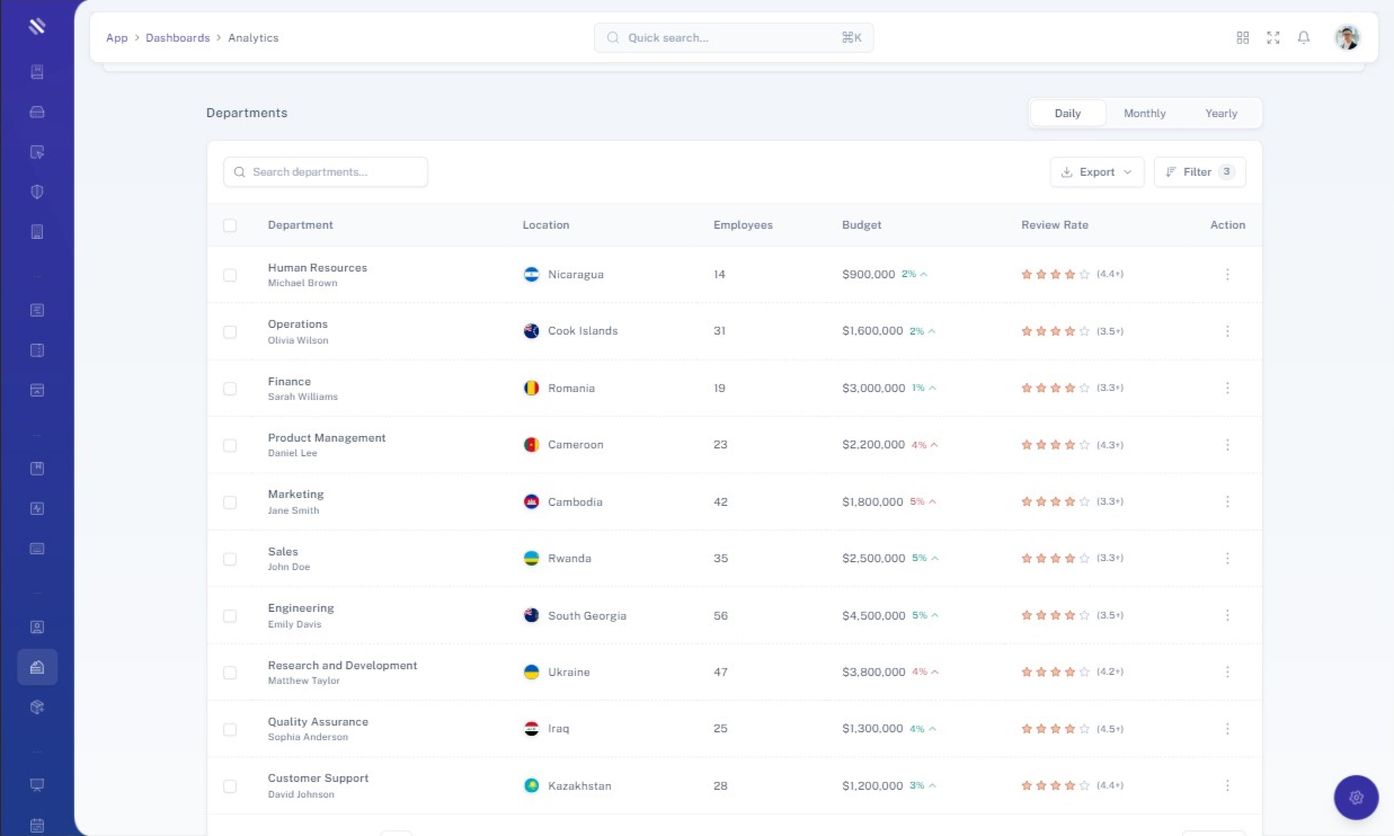The width and height of the screenshot is (1394, 836).
Task: Tick the Marketing row checkbox
Action: click(x=230, y=502)
